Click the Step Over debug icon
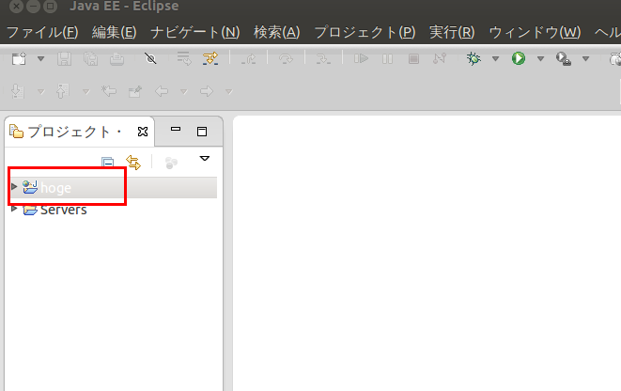The height and width of the screenshot is (391, 621). coord(286,58)
